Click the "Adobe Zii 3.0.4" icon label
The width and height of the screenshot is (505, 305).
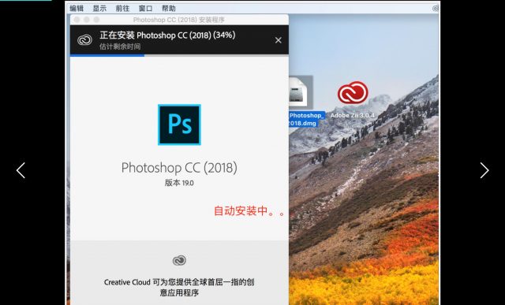[353, 115]
